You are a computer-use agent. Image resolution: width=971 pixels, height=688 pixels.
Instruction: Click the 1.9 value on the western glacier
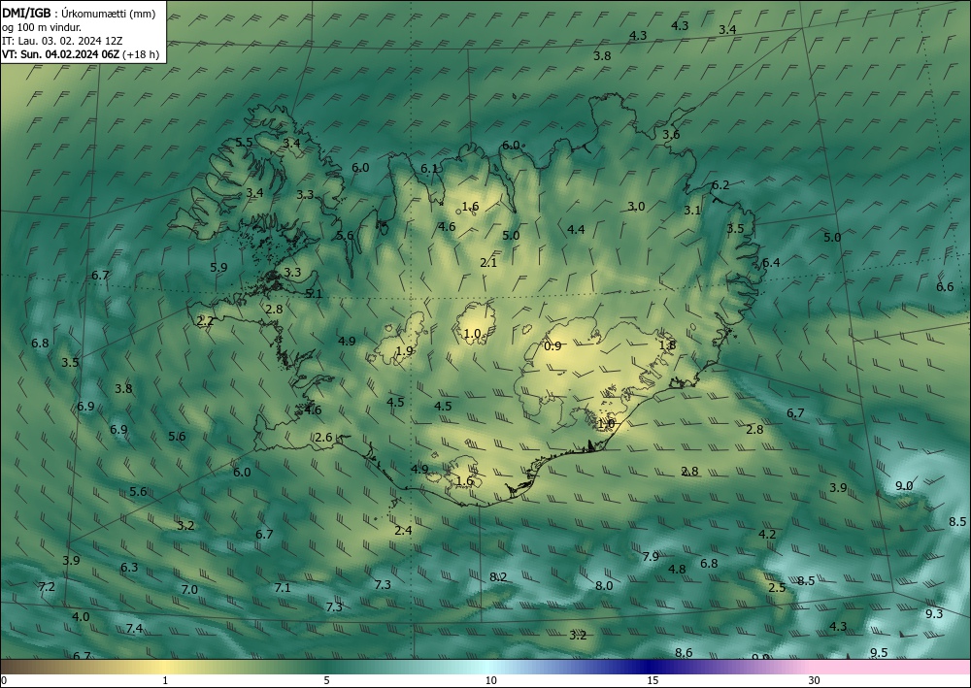pyautogui.click(x=404, y=351)
